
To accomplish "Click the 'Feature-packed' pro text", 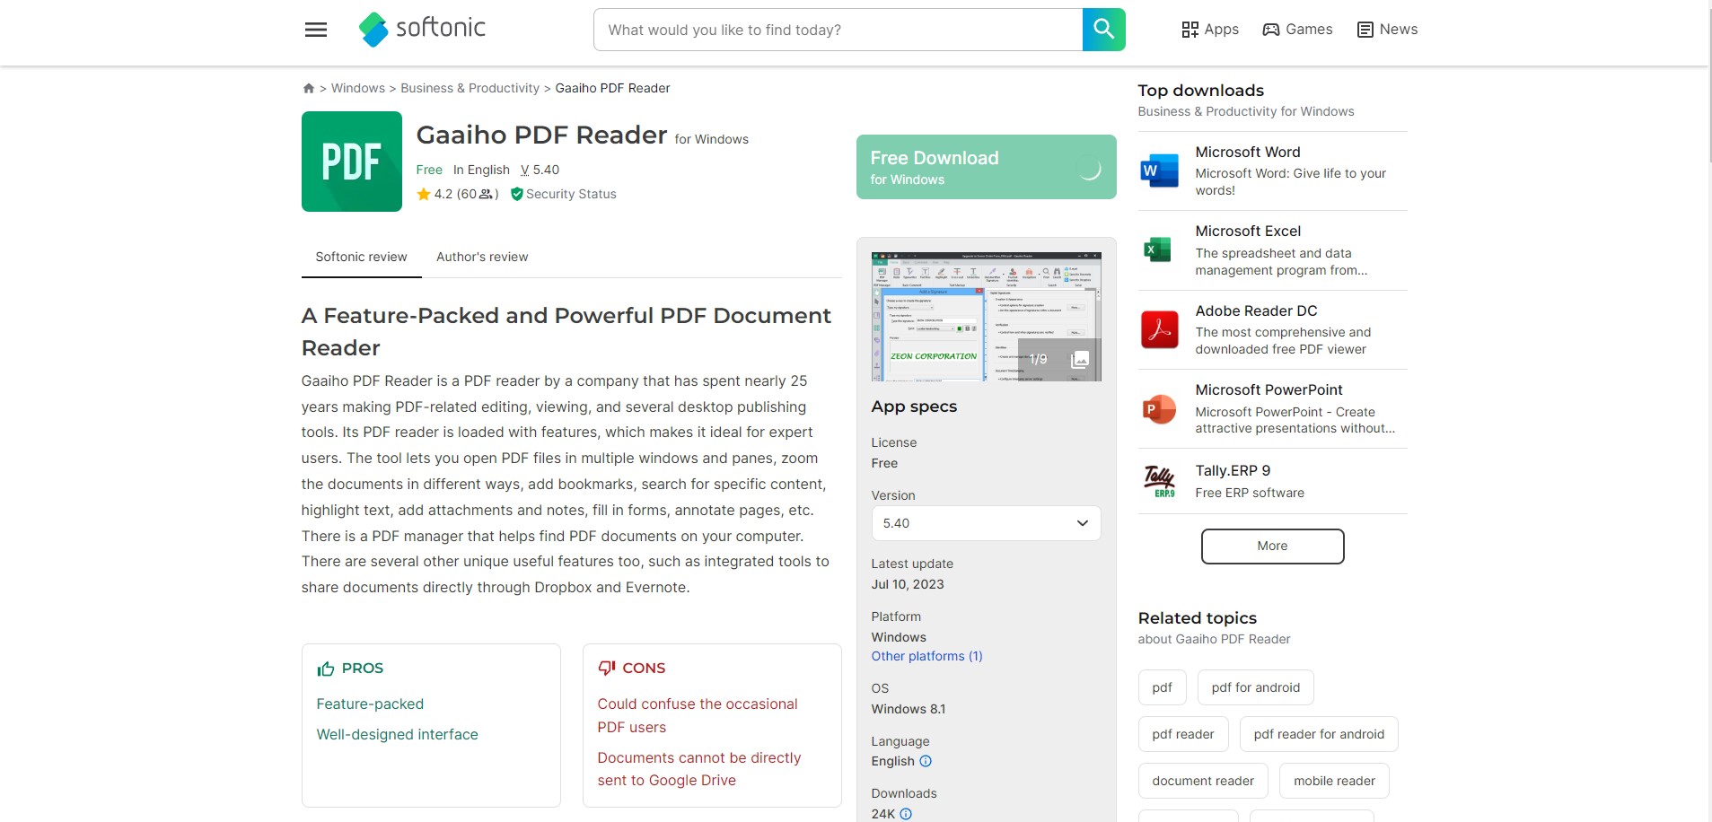I will click(370, 704).
